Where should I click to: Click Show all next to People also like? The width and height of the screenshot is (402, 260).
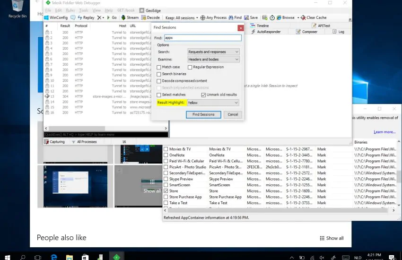[x=332, y=238]
